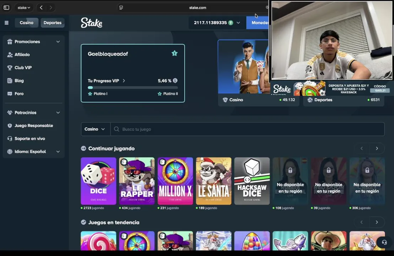Viewport: 394px width, 256px height.
Task: Open Juego Responsable page
Action: (34, 126)
